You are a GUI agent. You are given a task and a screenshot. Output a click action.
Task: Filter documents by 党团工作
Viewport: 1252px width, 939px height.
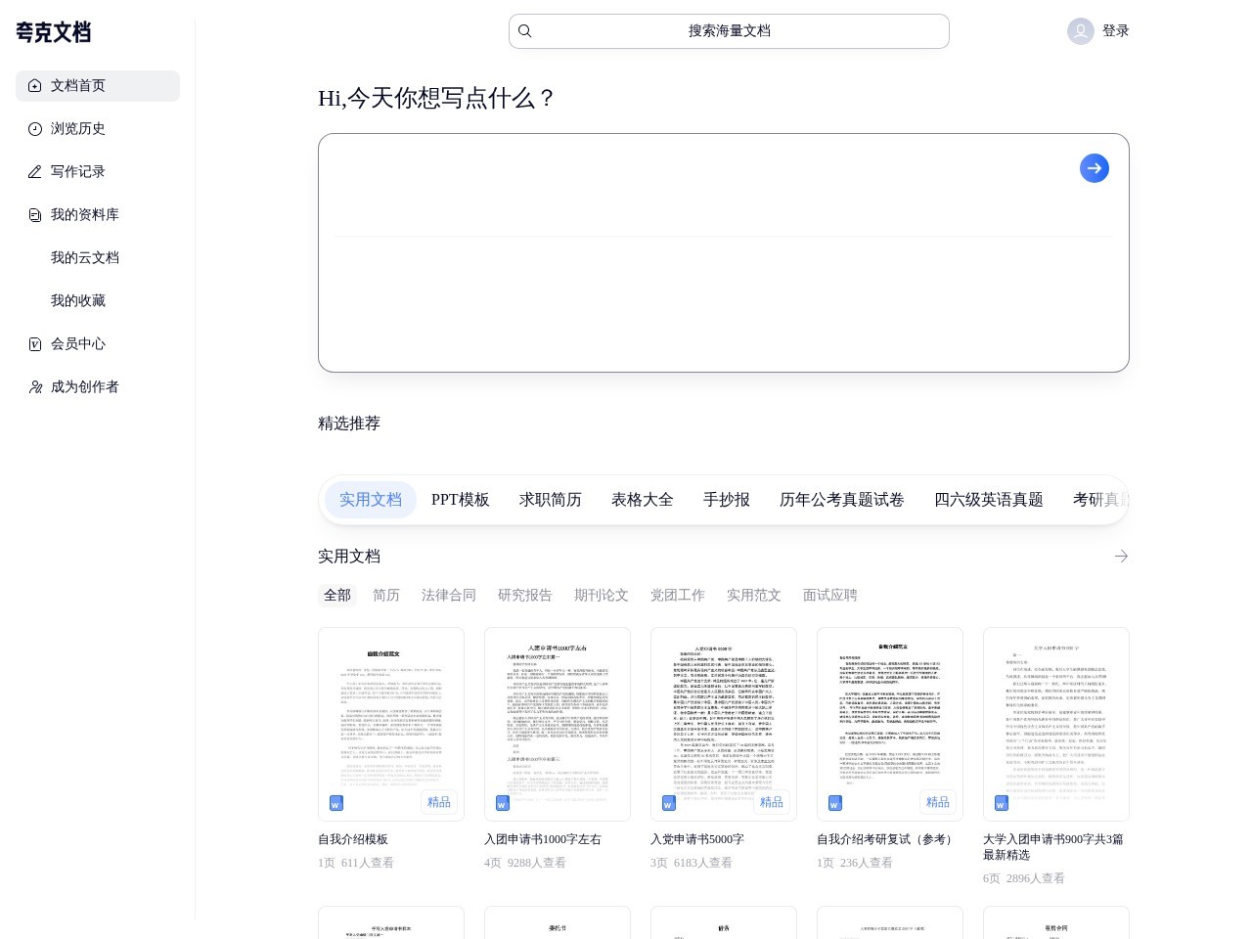(678, 595)
